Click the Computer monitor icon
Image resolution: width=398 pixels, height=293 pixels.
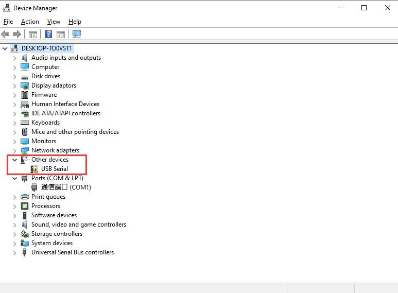point(25,67)
